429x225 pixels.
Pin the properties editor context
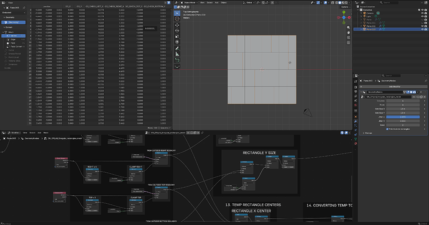[x=426, y=81]
